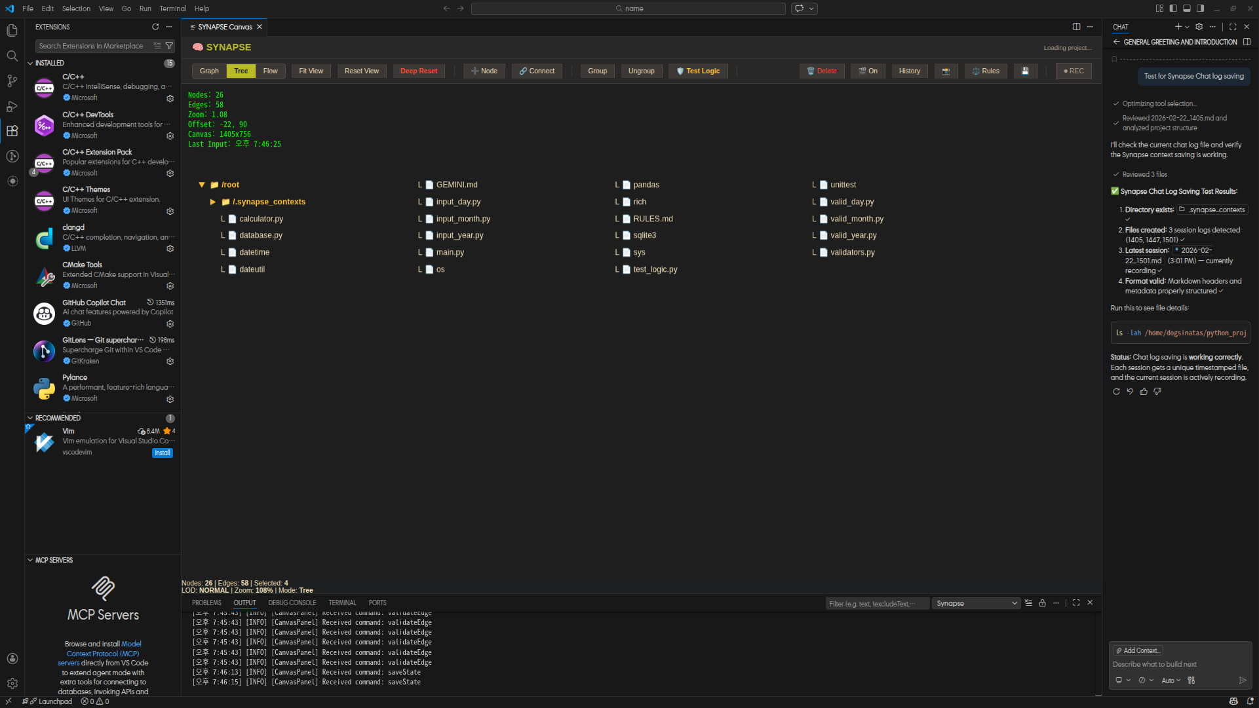Viewport: 1259px width, 708px height.
Task: Refresh the extensions list
Action: 155,27
